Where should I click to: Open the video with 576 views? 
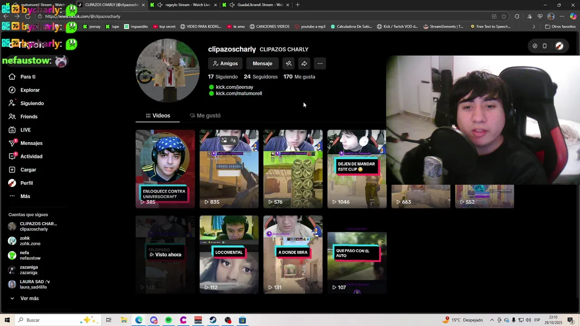pyautogui.click(x=293, y=169)
